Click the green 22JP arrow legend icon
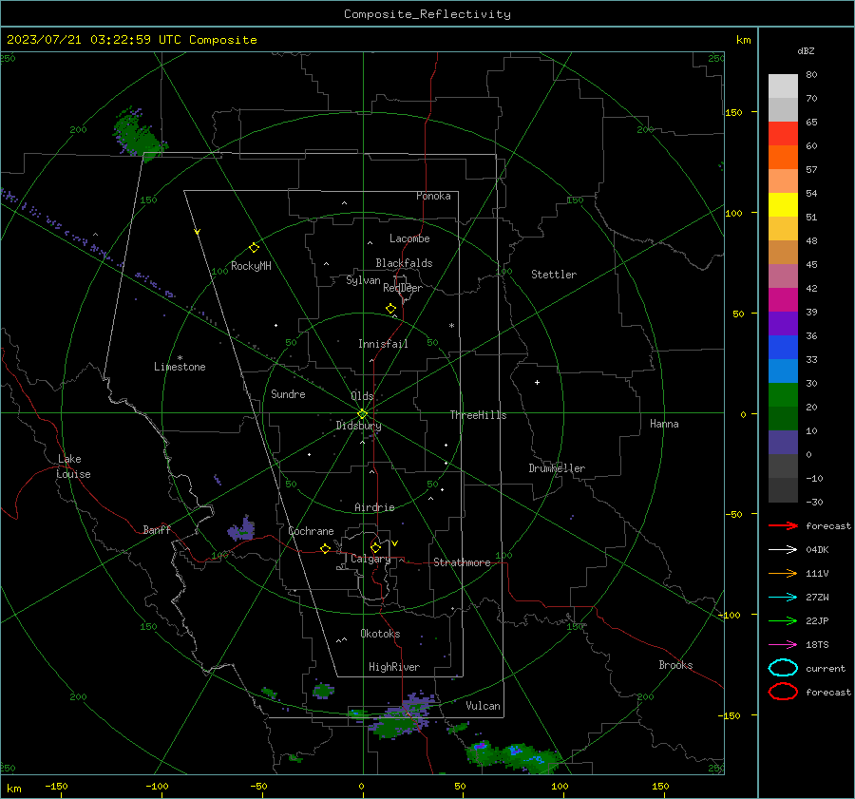Viewport: 855px width, 799px height. pos(783,620)
